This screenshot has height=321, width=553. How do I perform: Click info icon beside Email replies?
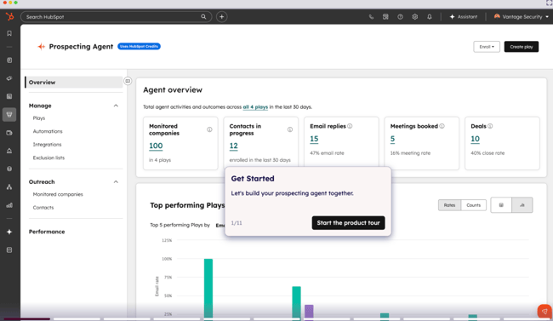tap(350, 126)
